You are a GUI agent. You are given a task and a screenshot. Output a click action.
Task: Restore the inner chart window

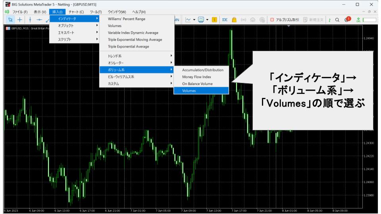click(369, 11)
